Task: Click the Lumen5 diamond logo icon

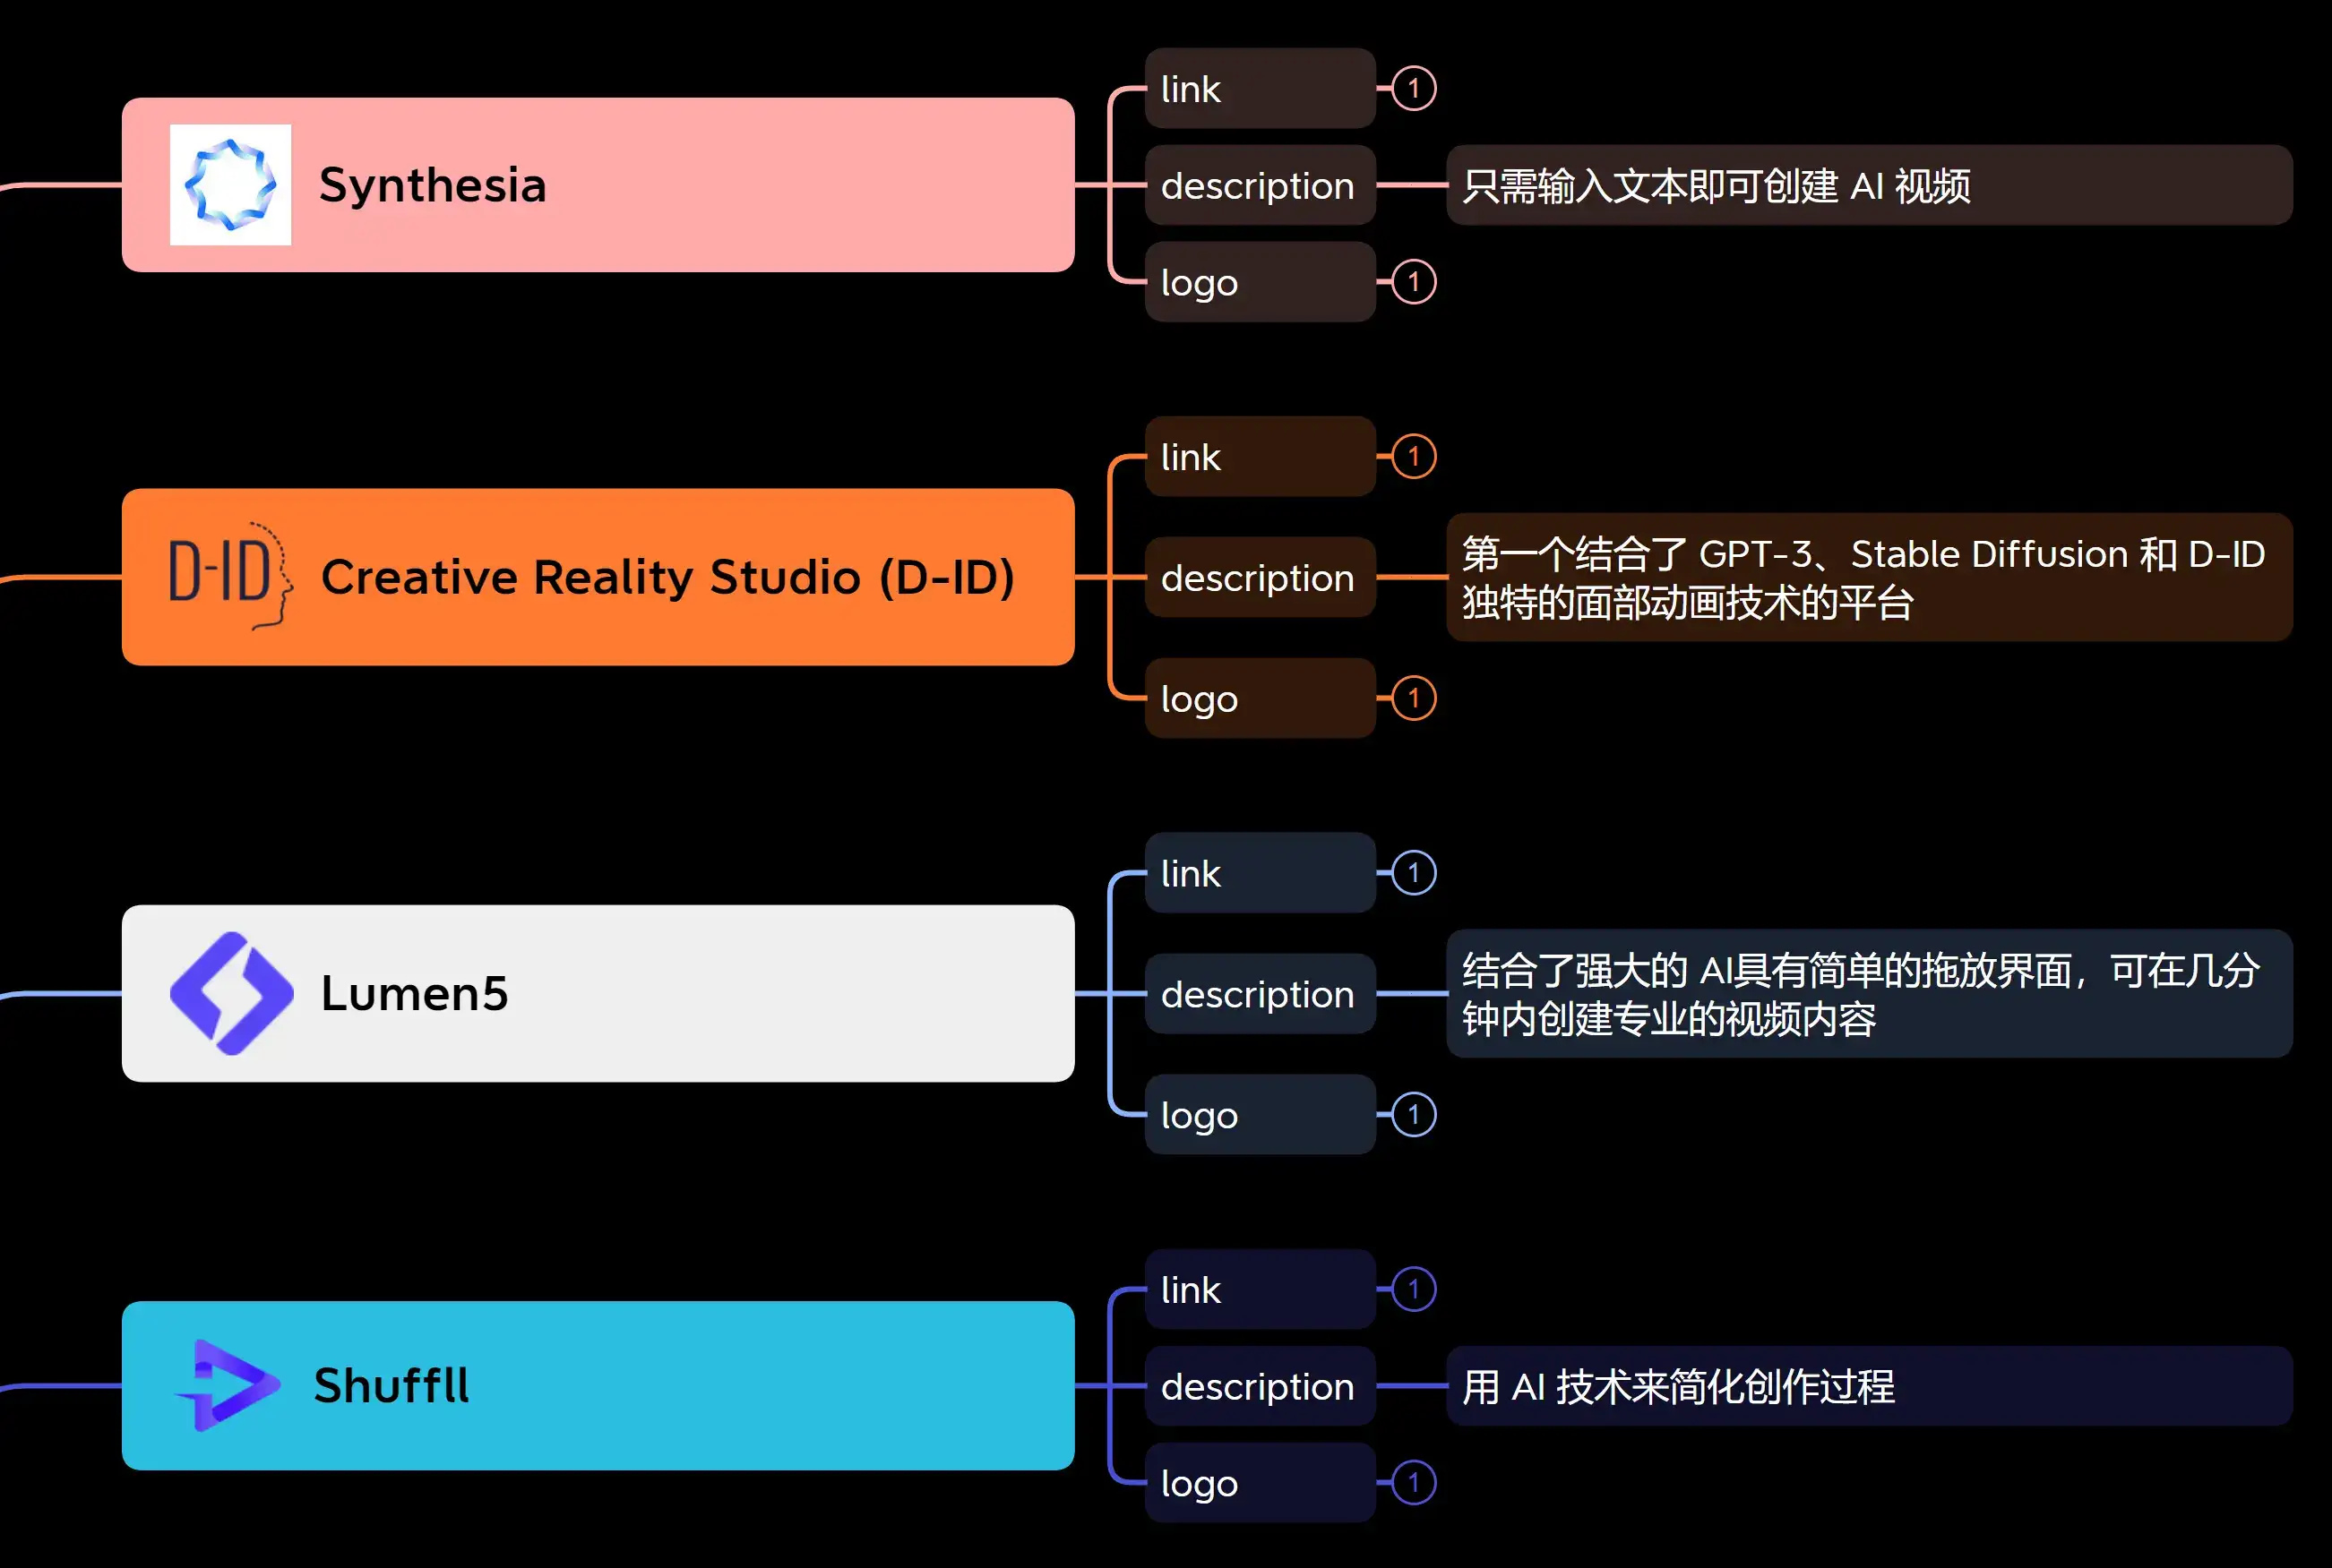Action: [231, 993]
